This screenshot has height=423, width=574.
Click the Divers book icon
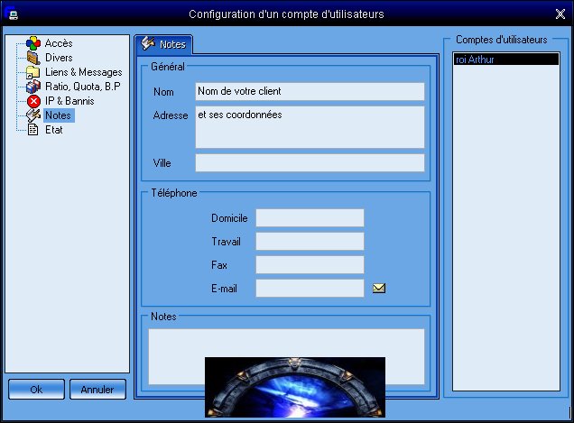click(x=33, y=58)
